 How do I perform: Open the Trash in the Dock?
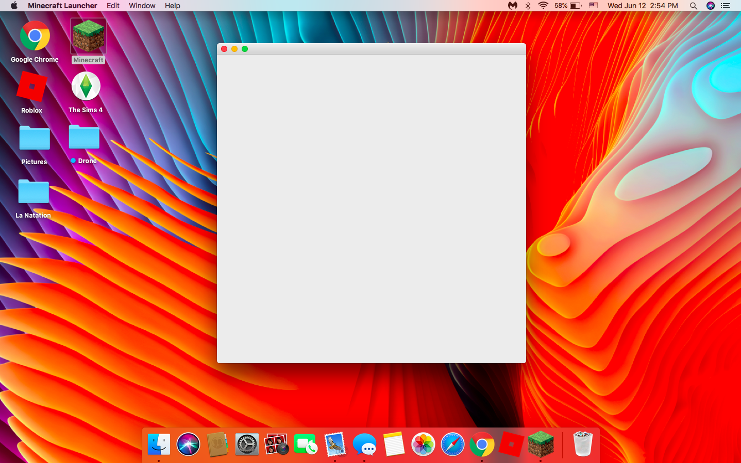583,444
